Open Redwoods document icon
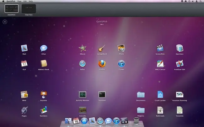The height and width of the screenshot is (127, 204). [x=160, y=110]
